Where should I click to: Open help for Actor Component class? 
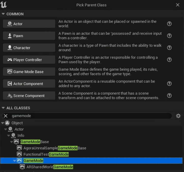[169, 84]
